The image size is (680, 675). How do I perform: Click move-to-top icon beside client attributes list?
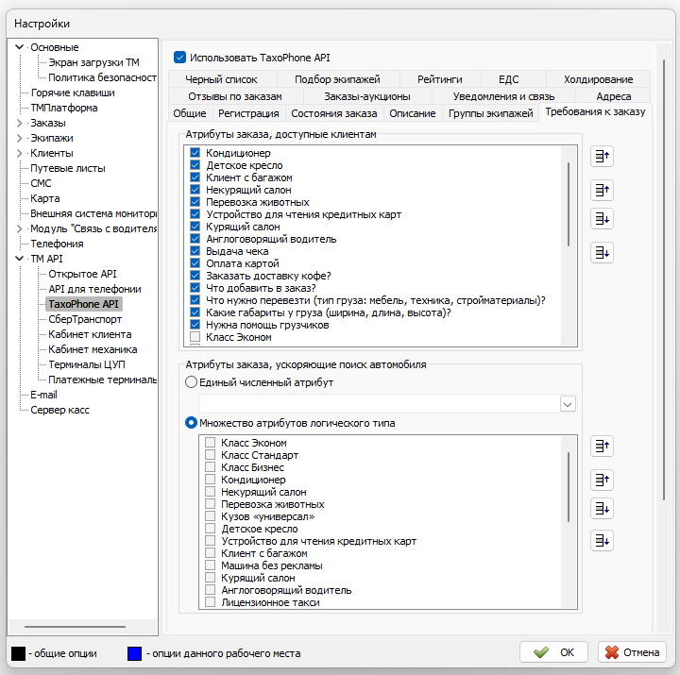pos(602,157)
